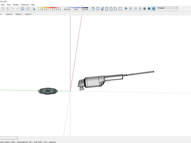Select the Left view icon
Image resolution: width=191 pixels, height=143 pixels.
[x=115, y=9]
